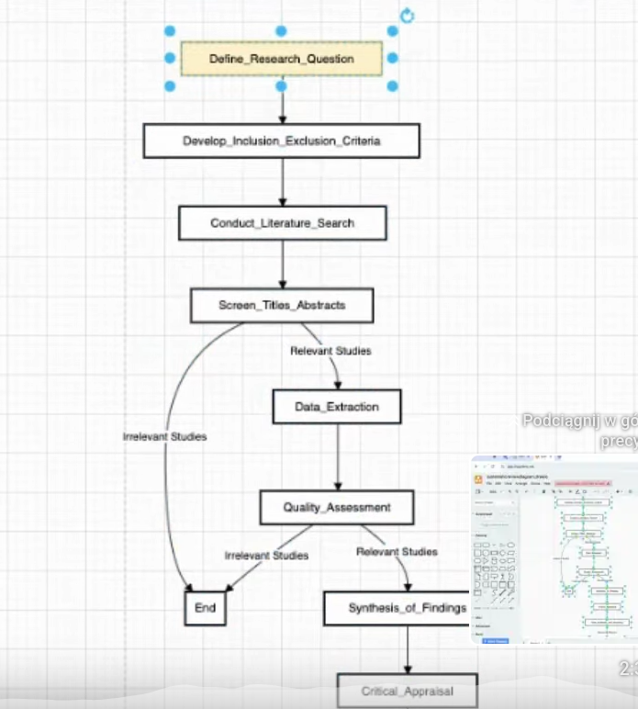Pick the Quality_Assessment box
Image resolution: width=638 pixels, height=709 pixels.
click(x=336, y=507)
